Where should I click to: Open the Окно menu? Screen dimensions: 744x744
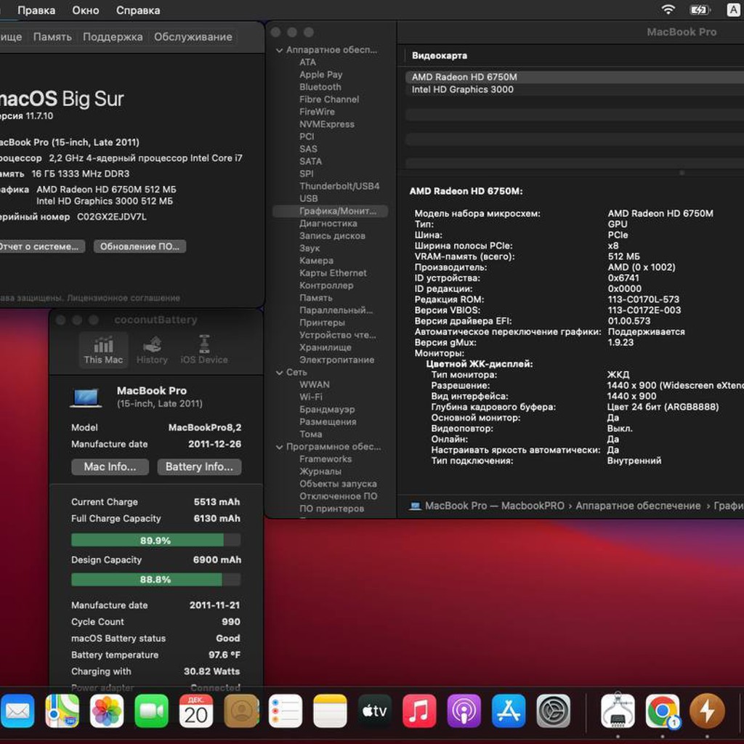tap(86, 10)
